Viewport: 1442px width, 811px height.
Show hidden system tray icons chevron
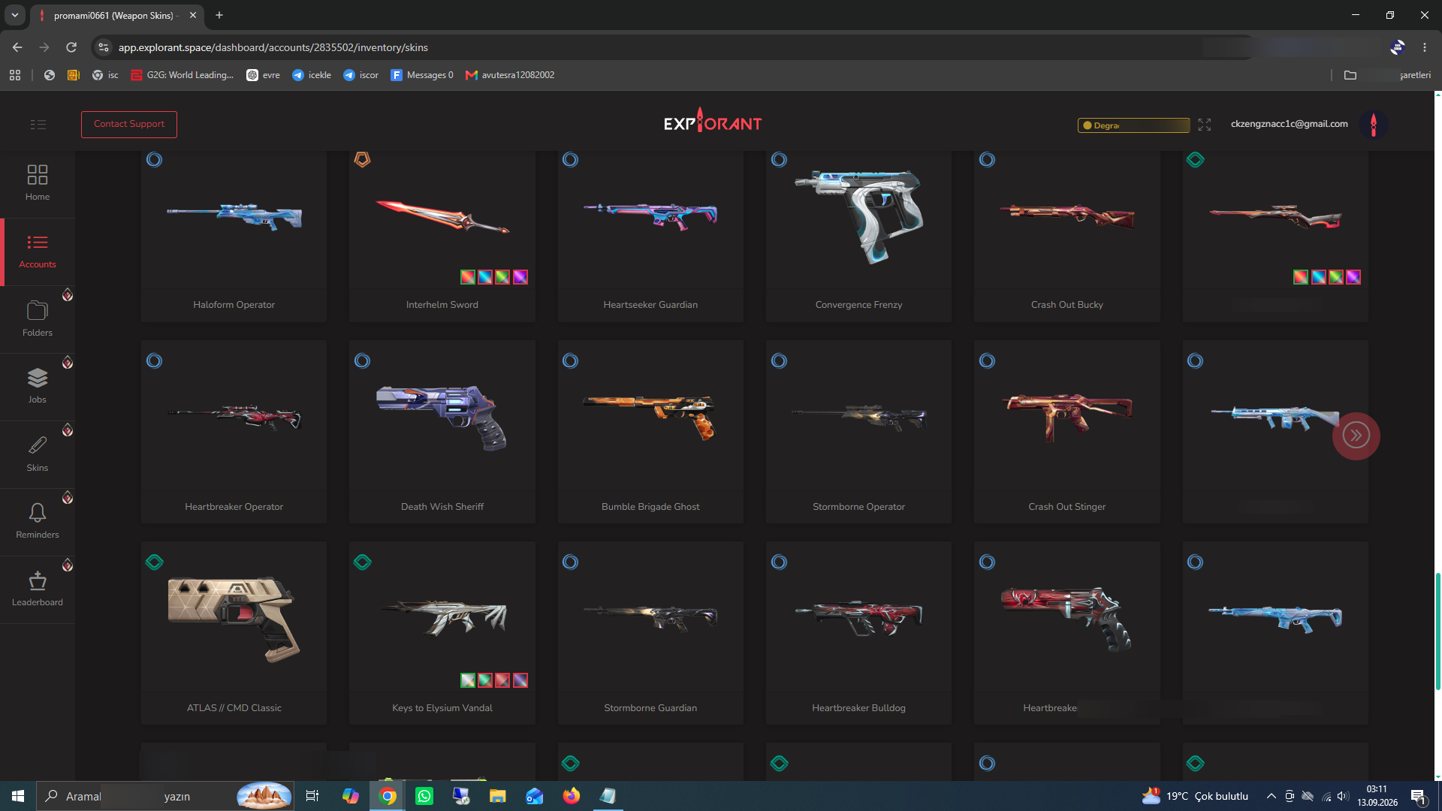click(x=1271, y=796)
